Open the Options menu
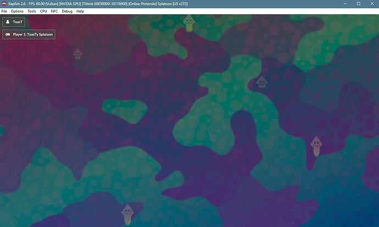Viewport: 379px width, 227px height. click(17, 11)
